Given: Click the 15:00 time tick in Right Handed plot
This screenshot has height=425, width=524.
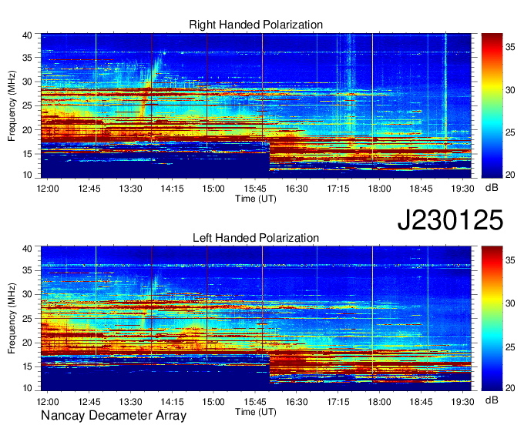Looking at the screenshot, I should [x=213, y=189].
